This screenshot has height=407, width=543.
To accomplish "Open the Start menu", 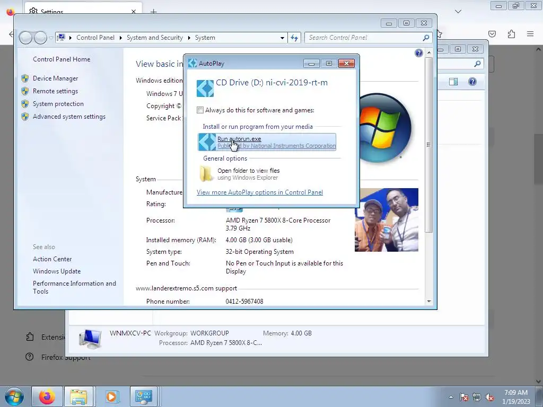I will point(14,396).
